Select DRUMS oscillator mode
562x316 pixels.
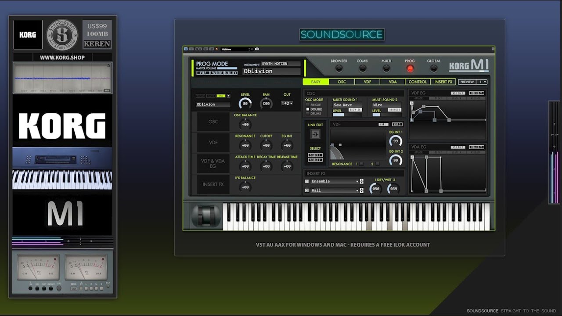click(307, 114)
